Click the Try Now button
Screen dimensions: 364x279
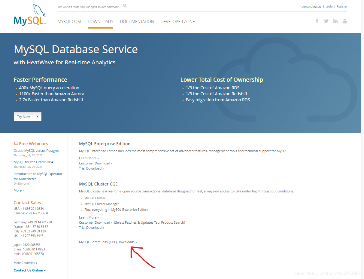click(x=23, y=117)
